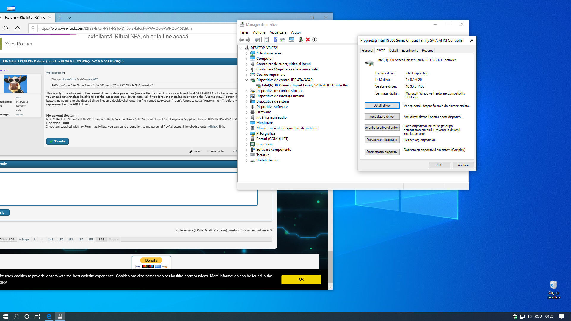
Task: Switch to the Detalii tab
Action: [x=393, y=51]
